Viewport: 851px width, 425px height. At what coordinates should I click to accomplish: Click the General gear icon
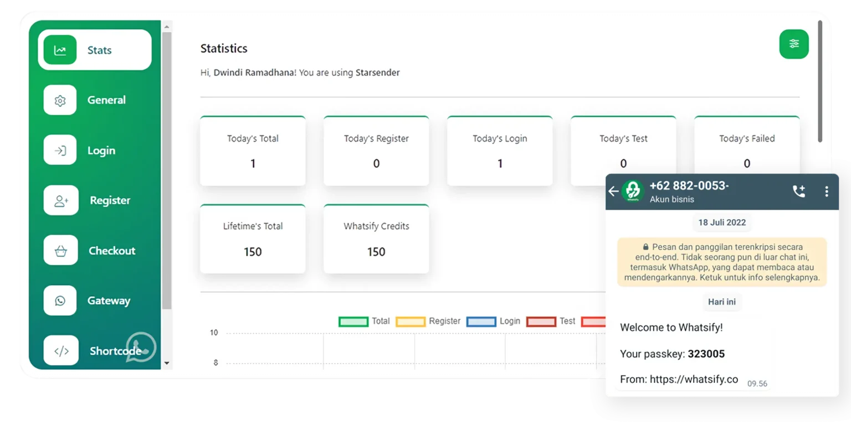(x=60, y=100)
